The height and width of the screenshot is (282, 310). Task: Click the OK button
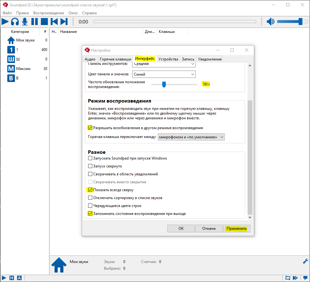pos(181,229)
